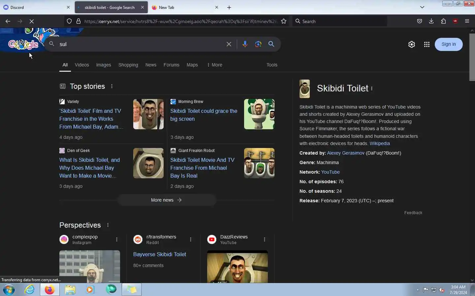Screen dimensions: 475x296
Task: Click the More news button
Action: click(167, 200)
